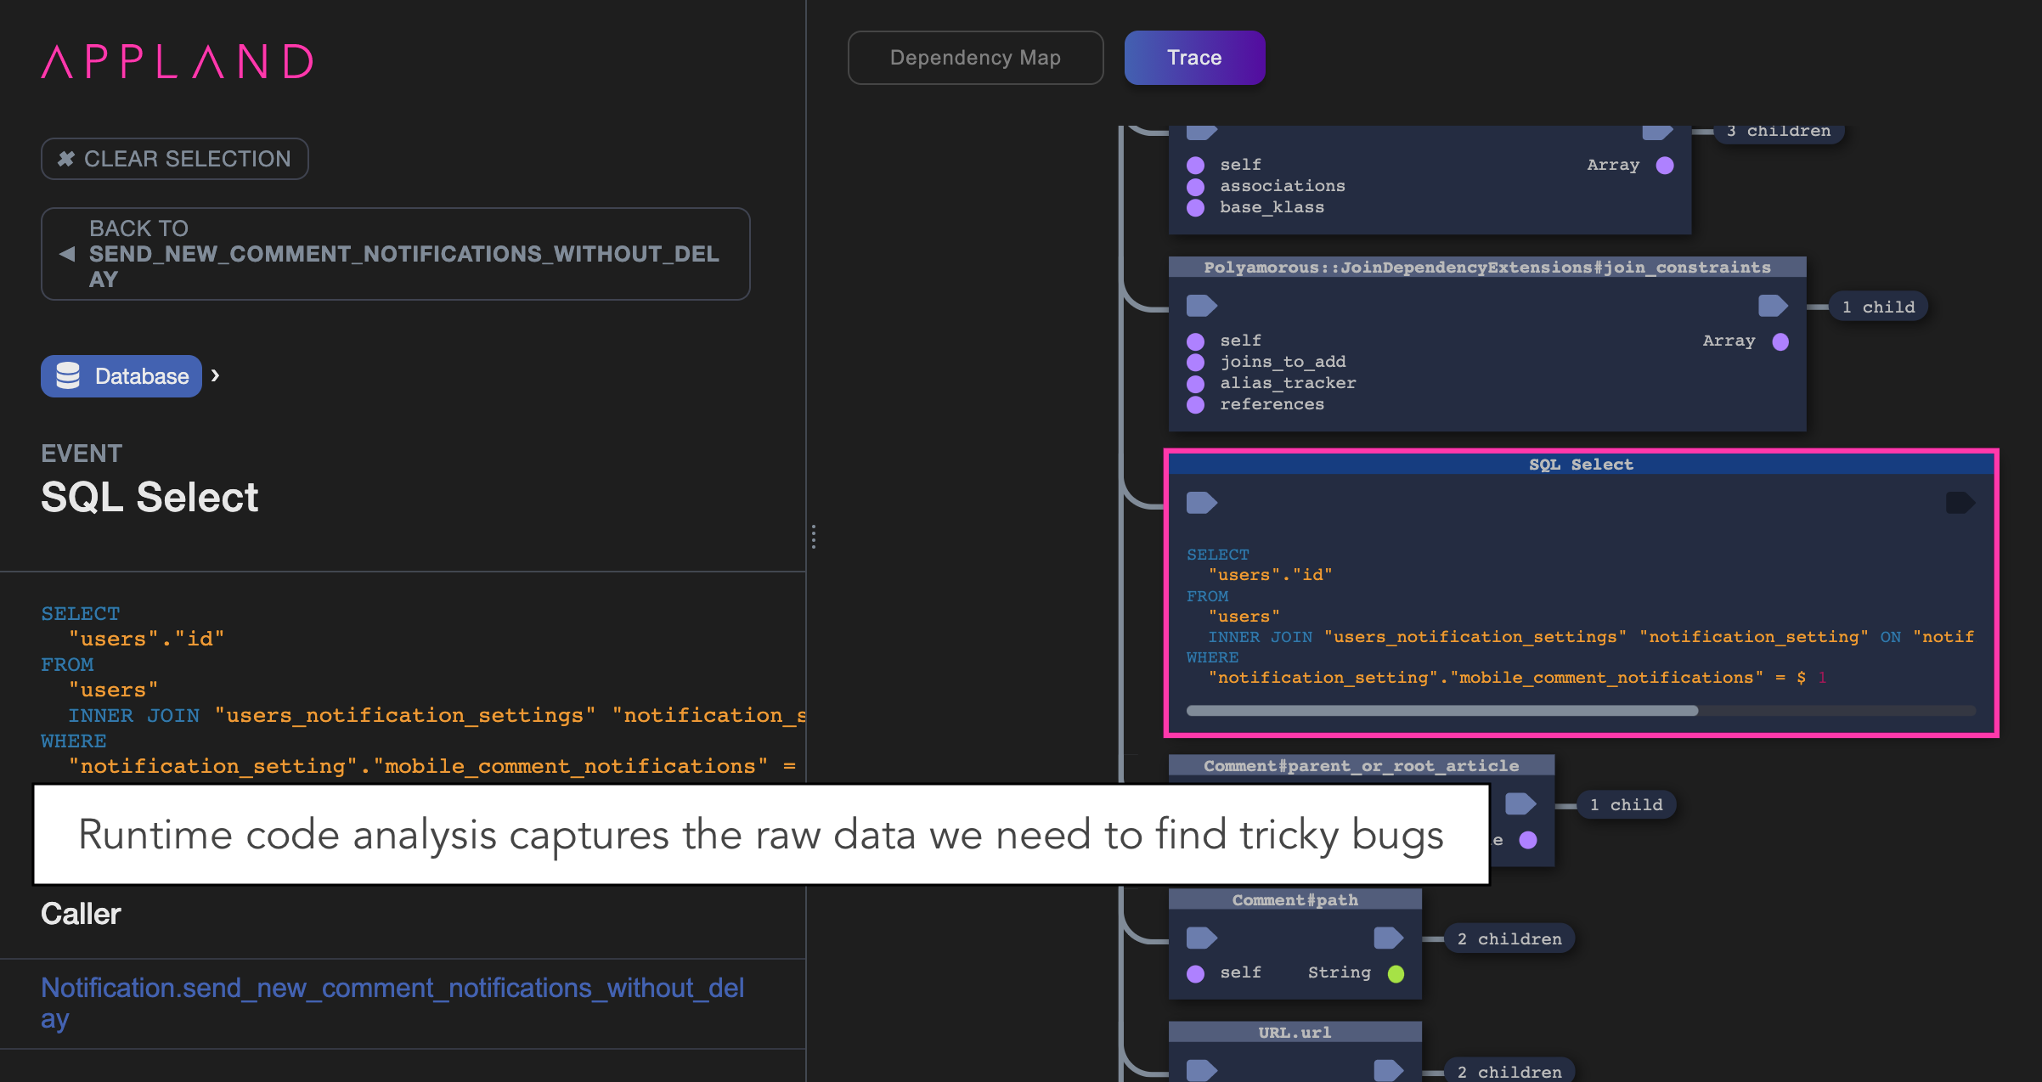2042x1082 pixels.
Task: Click the output flag icon on the URL.url node
Action: [1388, 1069]
